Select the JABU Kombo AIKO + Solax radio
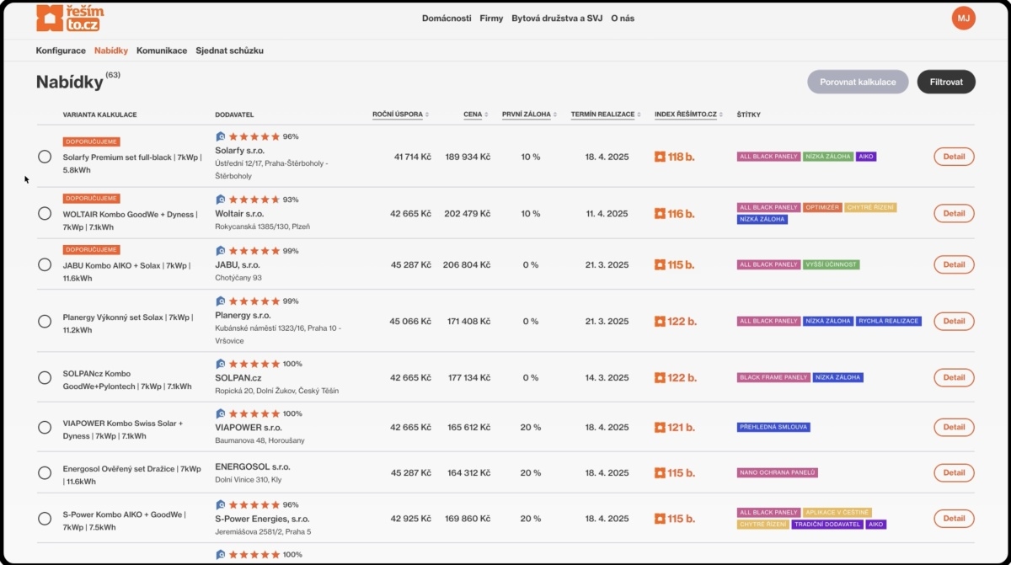 coord(45,264)
